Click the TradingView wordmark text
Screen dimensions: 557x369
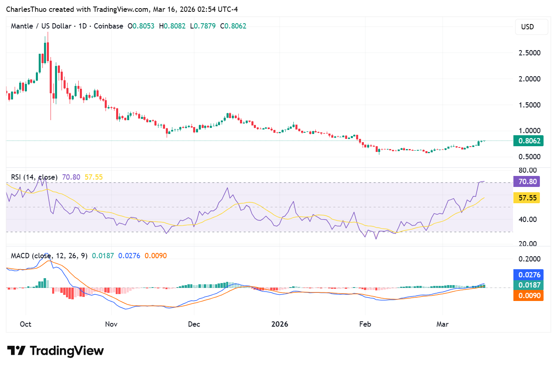(67, 351)
